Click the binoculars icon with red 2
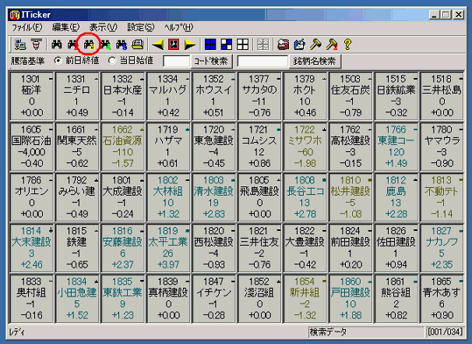This screenshot has width=472, height=344. (x=72, y=44)
